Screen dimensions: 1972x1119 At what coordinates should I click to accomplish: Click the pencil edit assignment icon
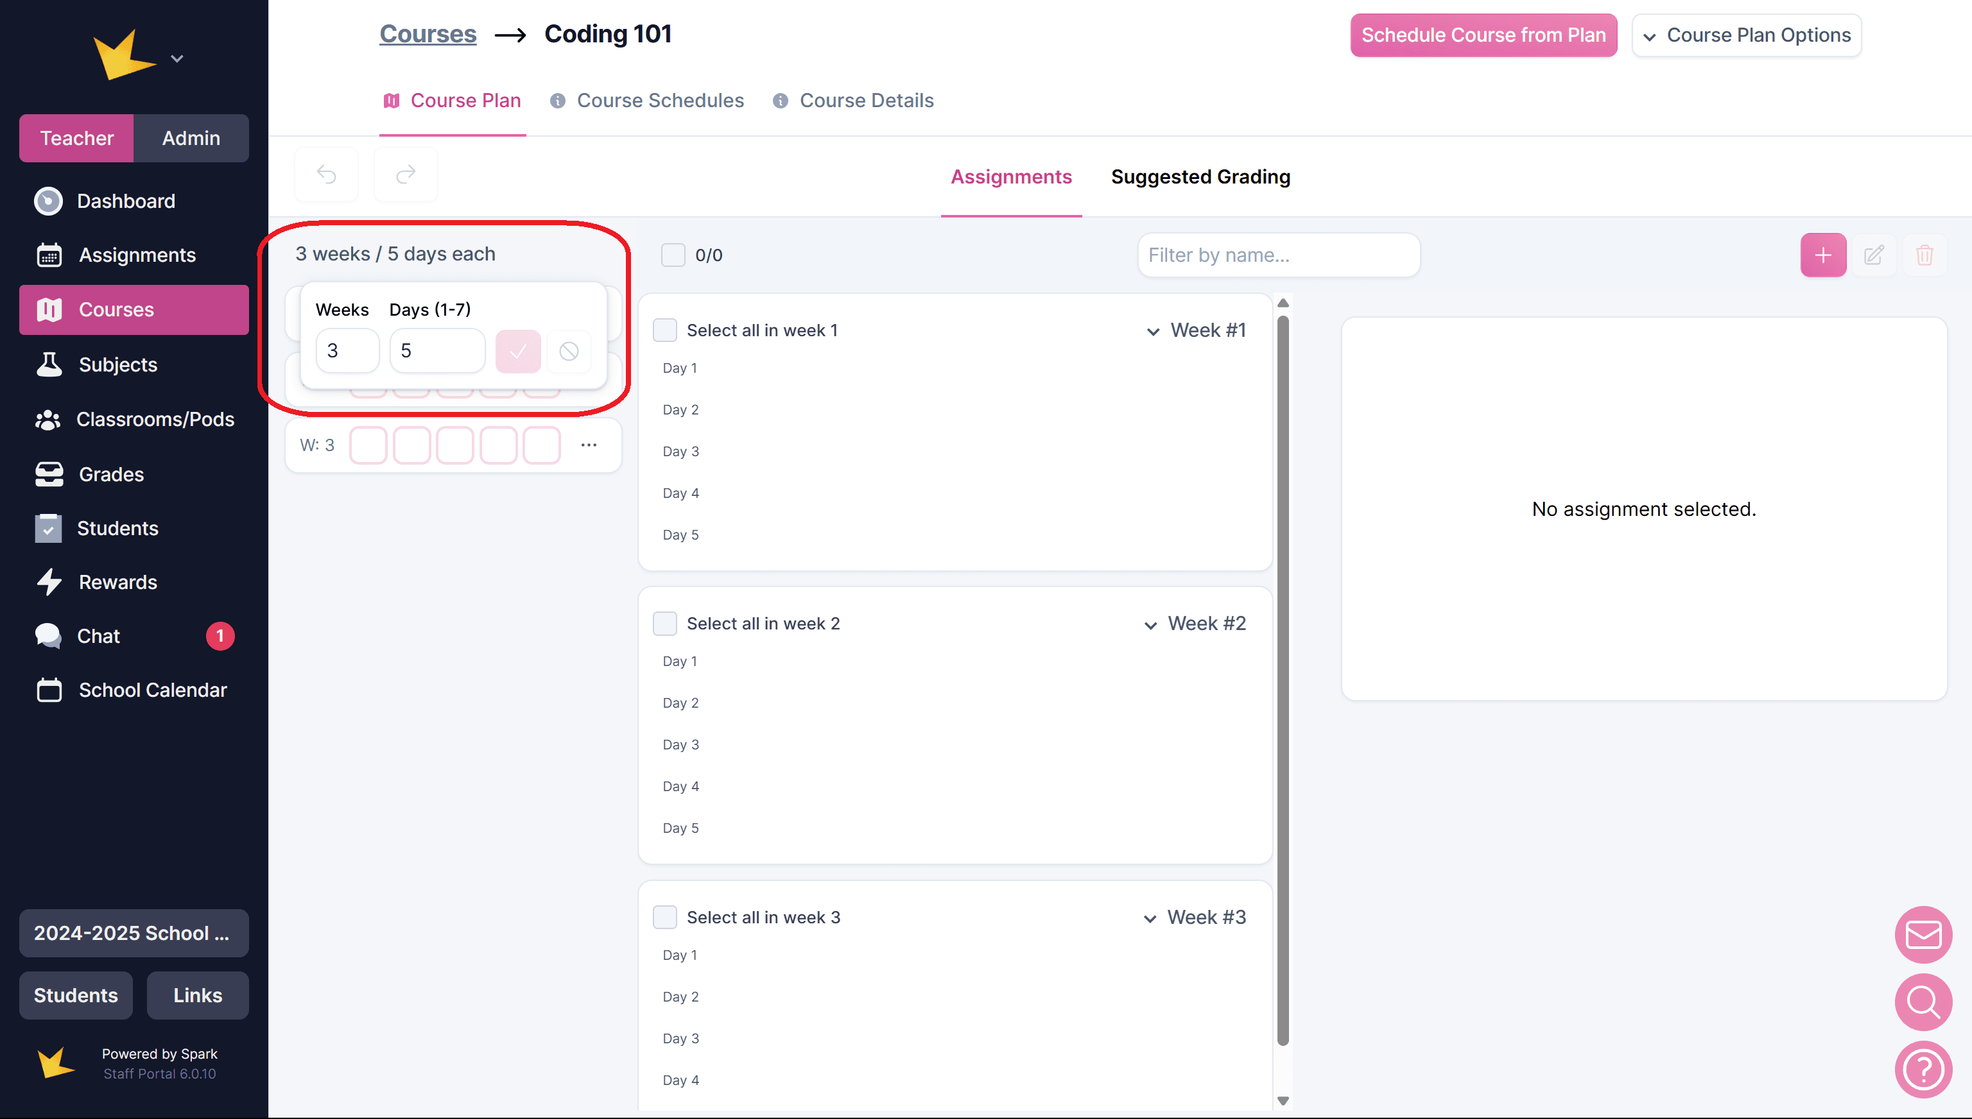coord(1874,255)
